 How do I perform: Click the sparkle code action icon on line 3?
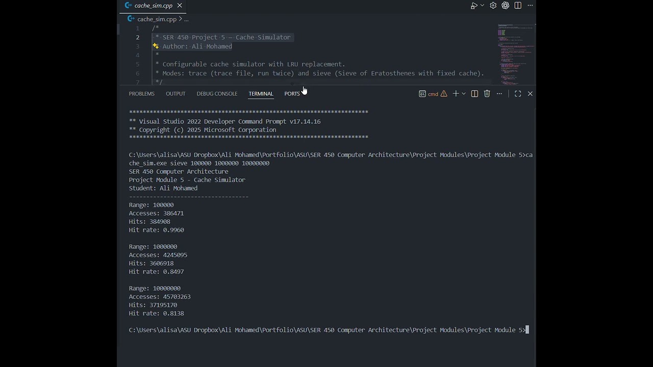point(156,46)
